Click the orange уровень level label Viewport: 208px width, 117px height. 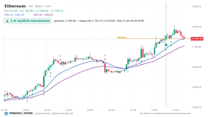(122, 37)
